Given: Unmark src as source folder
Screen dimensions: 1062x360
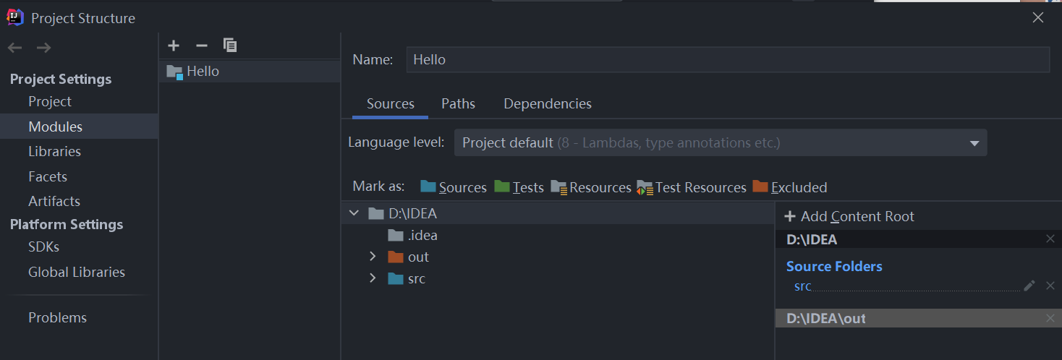Looking at the screenshot, I should tap(1050, 286).
